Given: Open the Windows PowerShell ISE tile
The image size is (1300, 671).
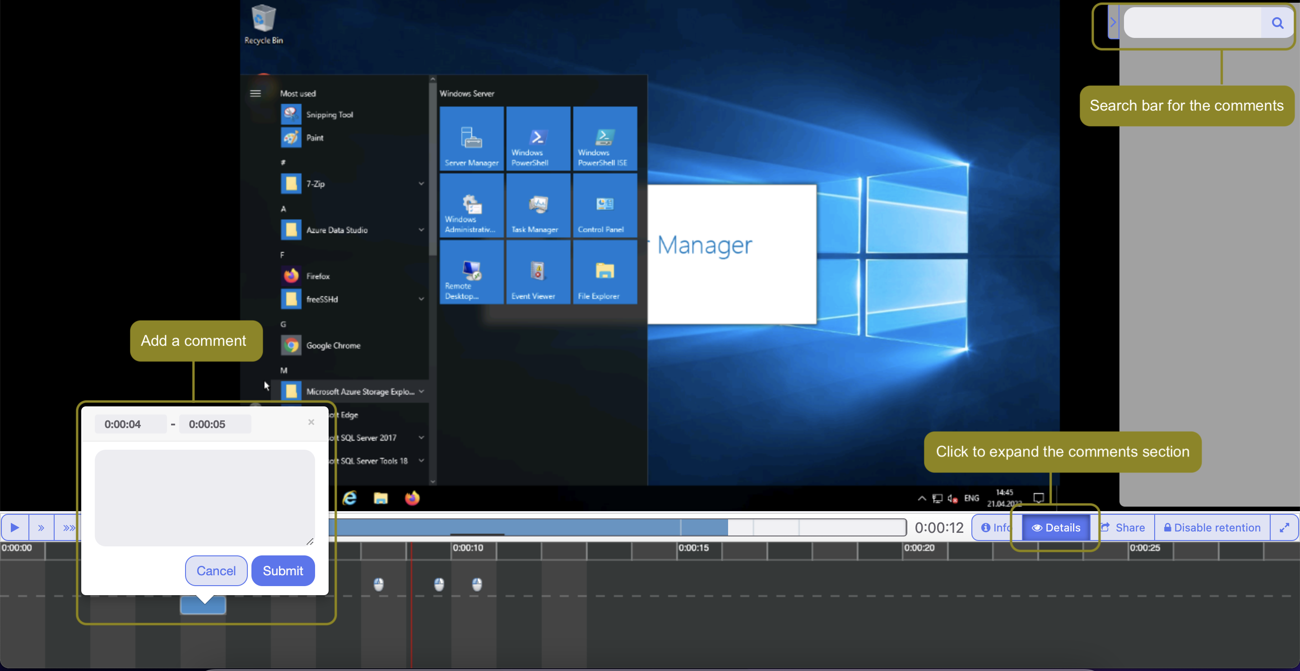Looking at the screenshot, I should click(604, 138).
